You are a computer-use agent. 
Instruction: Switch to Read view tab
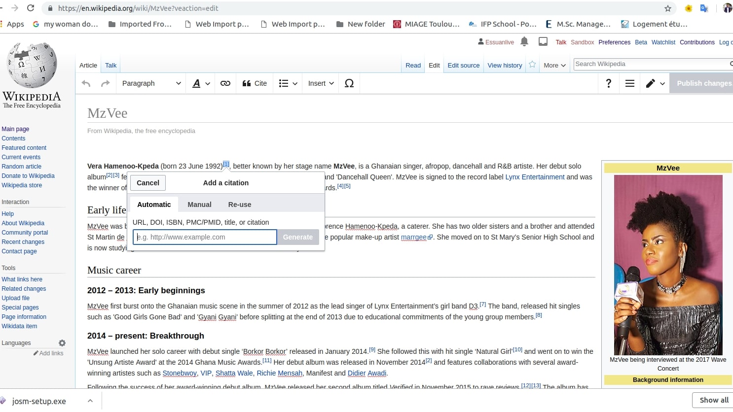click(x=413, y=65)
